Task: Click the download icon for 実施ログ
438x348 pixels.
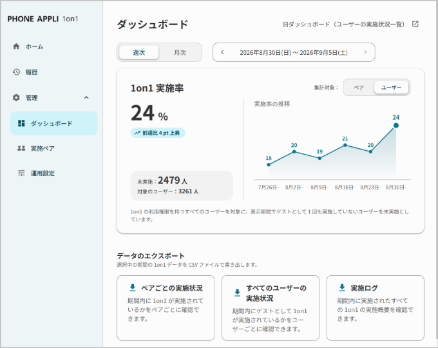Action: pos(342,287)
